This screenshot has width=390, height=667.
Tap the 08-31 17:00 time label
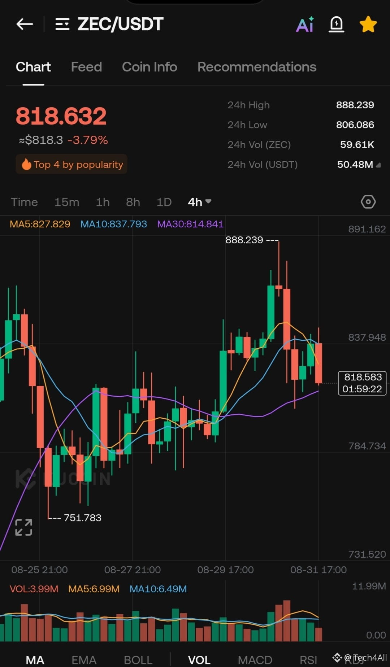point(318,570)
